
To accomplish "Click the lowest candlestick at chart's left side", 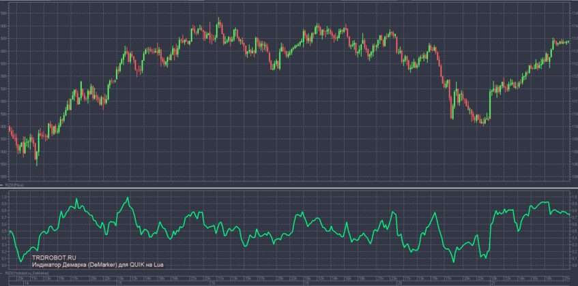I will click(36, 162).
